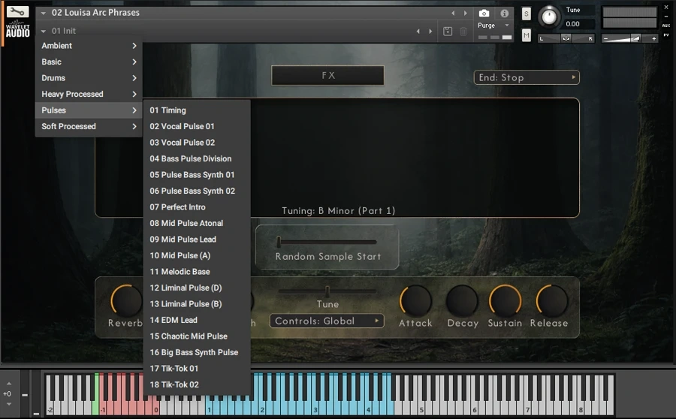
Task: Click the header Tune knob
Action: (549, 17)
